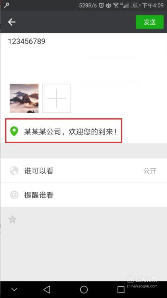Image resolution: width=167 pixels, height=298 pixels.
Task: Tap the globe icon beside 谁可以看
Action: click(x=14, y=171)
